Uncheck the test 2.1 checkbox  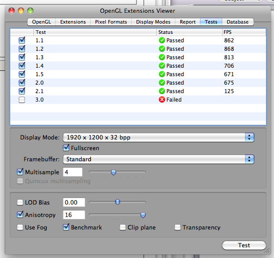click(22, 91)
